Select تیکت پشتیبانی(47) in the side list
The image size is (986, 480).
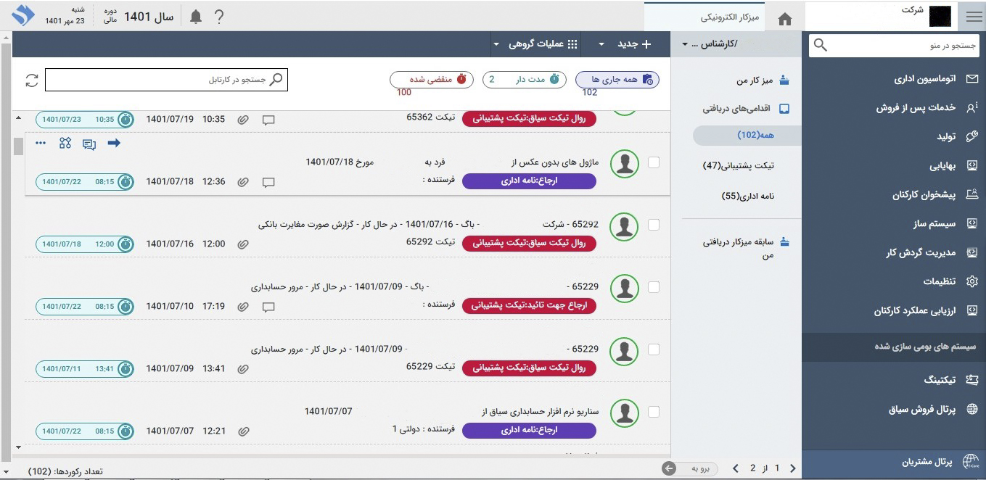(x=738, y=166)
